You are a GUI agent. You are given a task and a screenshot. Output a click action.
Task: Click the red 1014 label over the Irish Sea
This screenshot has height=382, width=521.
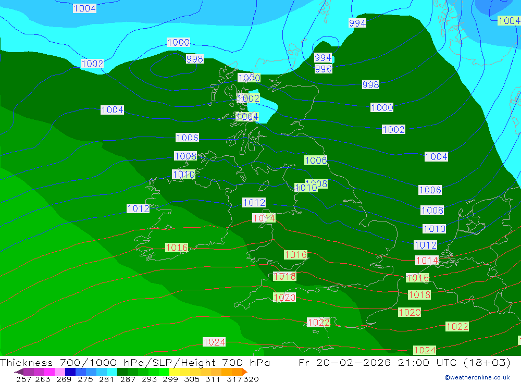[x=264, y=218]
